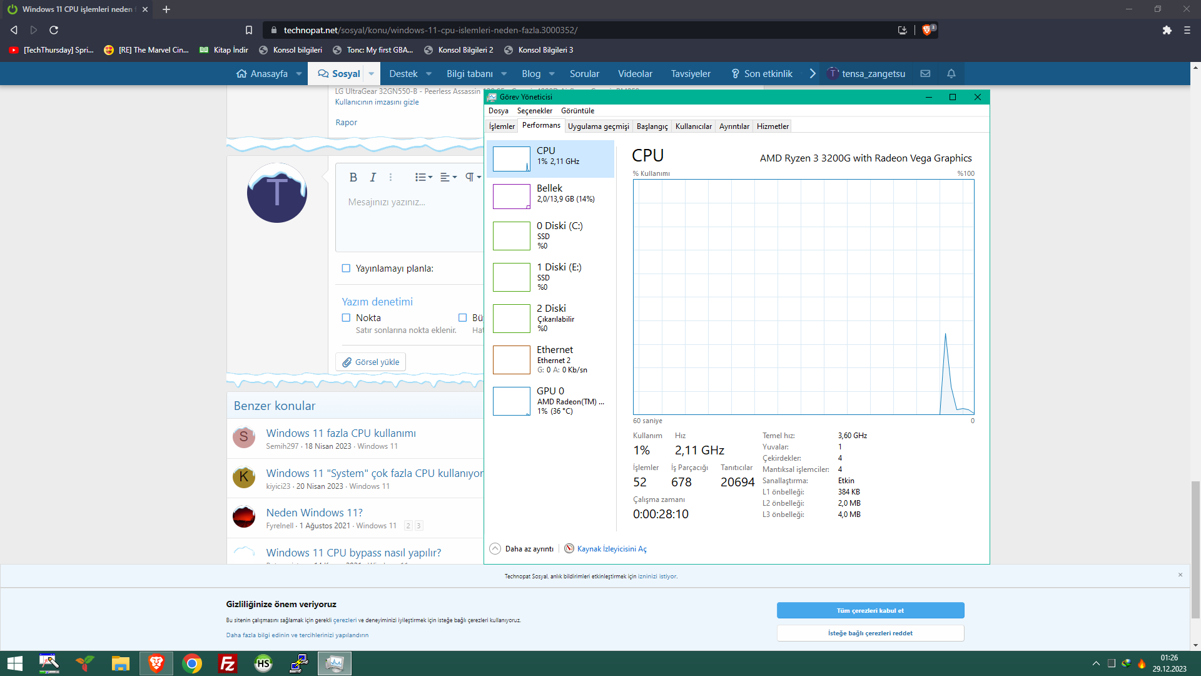Enable the Yayınlamayı planla checkbox

[346, 269]
